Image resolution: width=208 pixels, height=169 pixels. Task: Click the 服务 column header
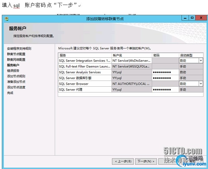coord(85,55)
